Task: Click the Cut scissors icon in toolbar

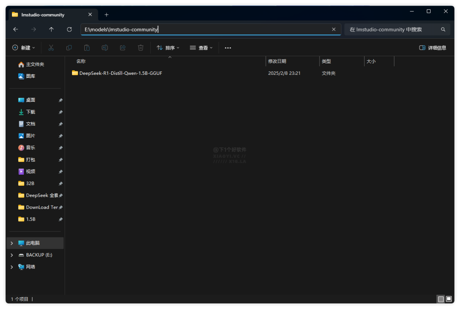Action: click(x=51, y=48)
